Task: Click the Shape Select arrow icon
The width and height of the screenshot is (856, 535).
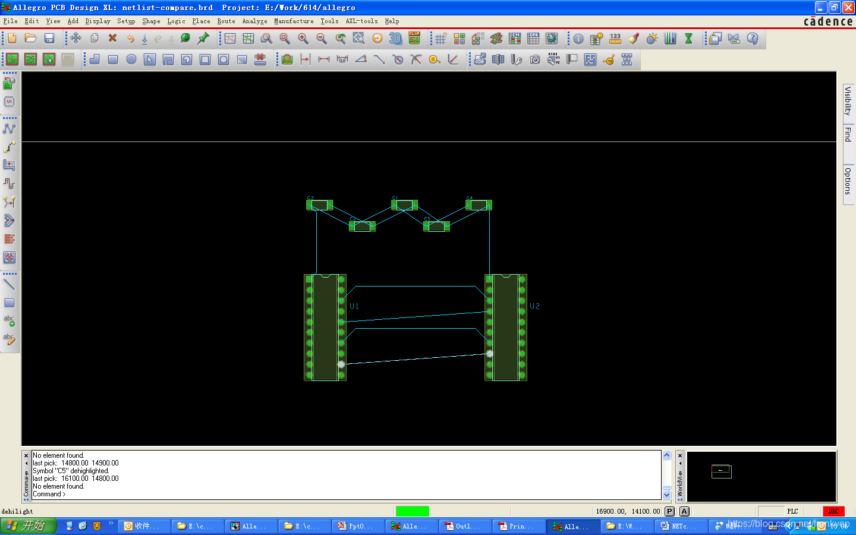Action: click(x=150, y=59)
